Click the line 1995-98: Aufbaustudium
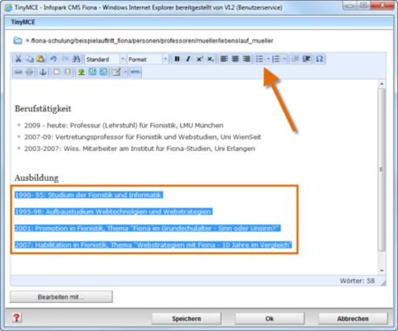This screenshot has width=398, height=331. 113,212
